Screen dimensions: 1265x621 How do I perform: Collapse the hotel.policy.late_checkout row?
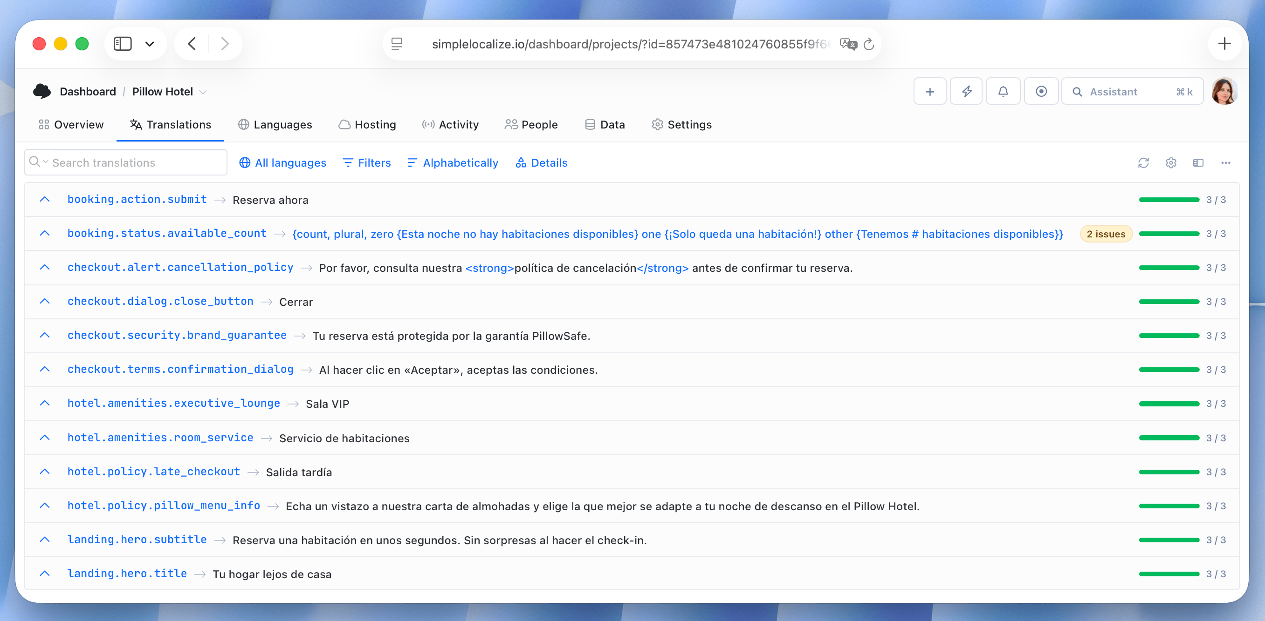pyautogui.click(x=45, y=472)
